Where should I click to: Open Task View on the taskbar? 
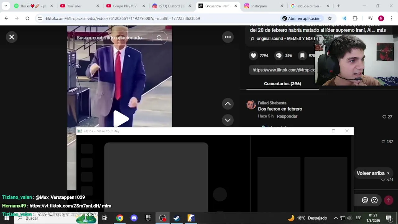click(105, 218)
